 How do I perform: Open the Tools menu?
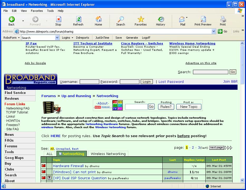pyautogui.click(x=50, y=11)
